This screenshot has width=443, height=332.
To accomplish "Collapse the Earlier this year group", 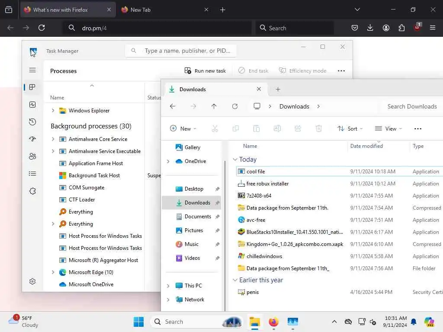I will 235,280.
